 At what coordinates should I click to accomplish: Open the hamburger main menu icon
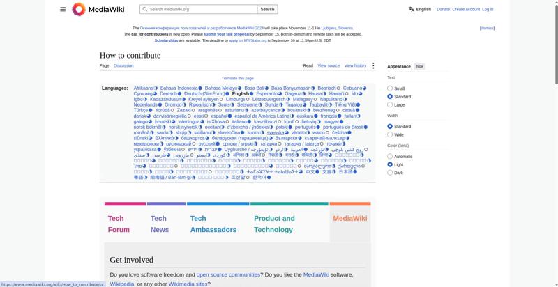tap(63, 9)
